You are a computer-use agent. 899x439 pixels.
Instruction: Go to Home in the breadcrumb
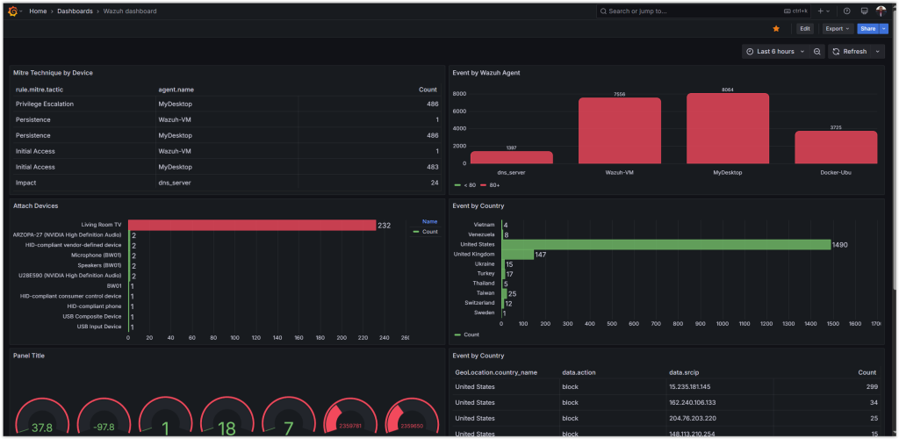[38, 11]
